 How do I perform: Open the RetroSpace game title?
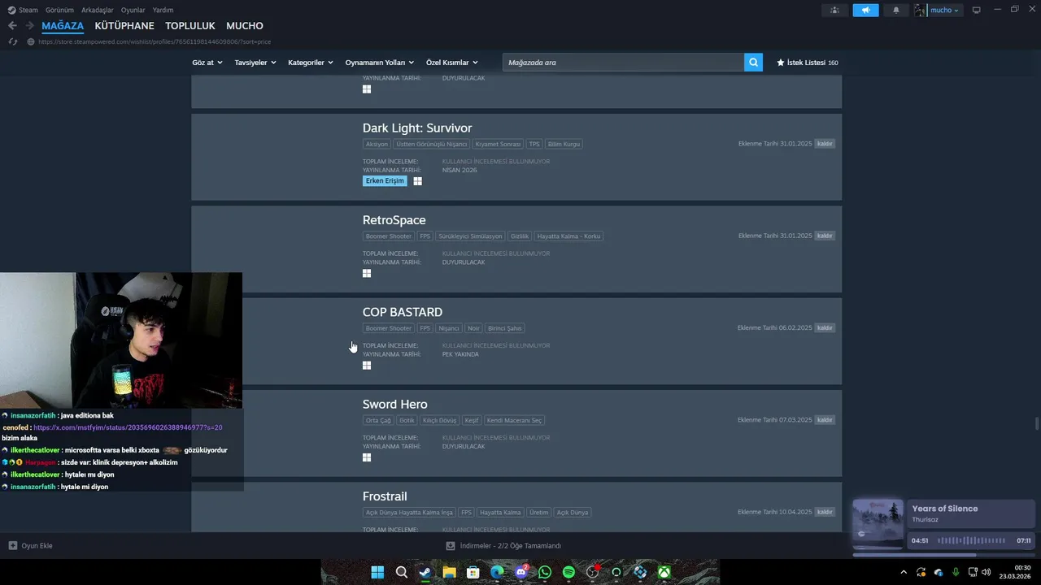pyautogui.click(x=394, y=220)
